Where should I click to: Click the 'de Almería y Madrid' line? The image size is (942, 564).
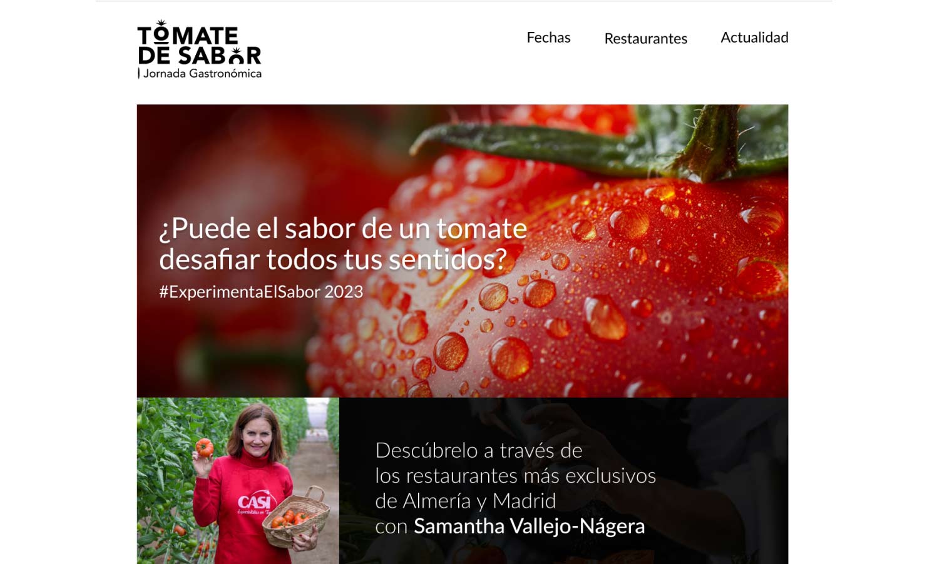(465, 501)
